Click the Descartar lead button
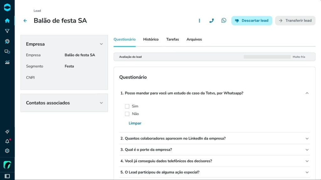 (252, 21)
